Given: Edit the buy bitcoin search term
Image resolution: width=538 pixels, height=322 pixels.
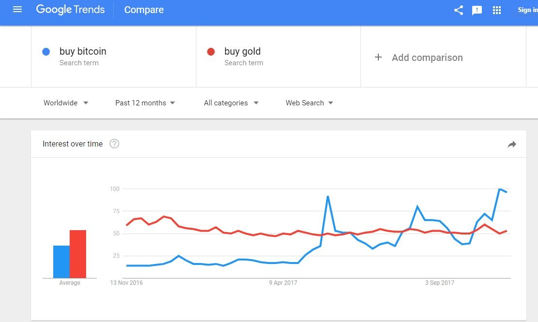Looking at the screenshot, I should tap(83, 51).
